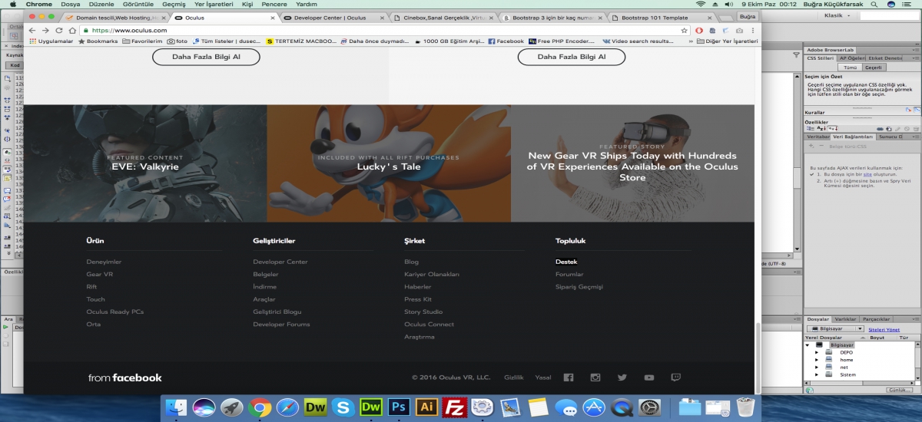Open the Yer İşaretleri menu in the menu bar
Screen dimensions: 922x422
point(214,4)
